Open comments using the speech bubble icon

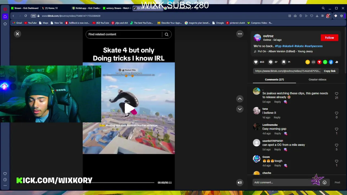[270, 62]
